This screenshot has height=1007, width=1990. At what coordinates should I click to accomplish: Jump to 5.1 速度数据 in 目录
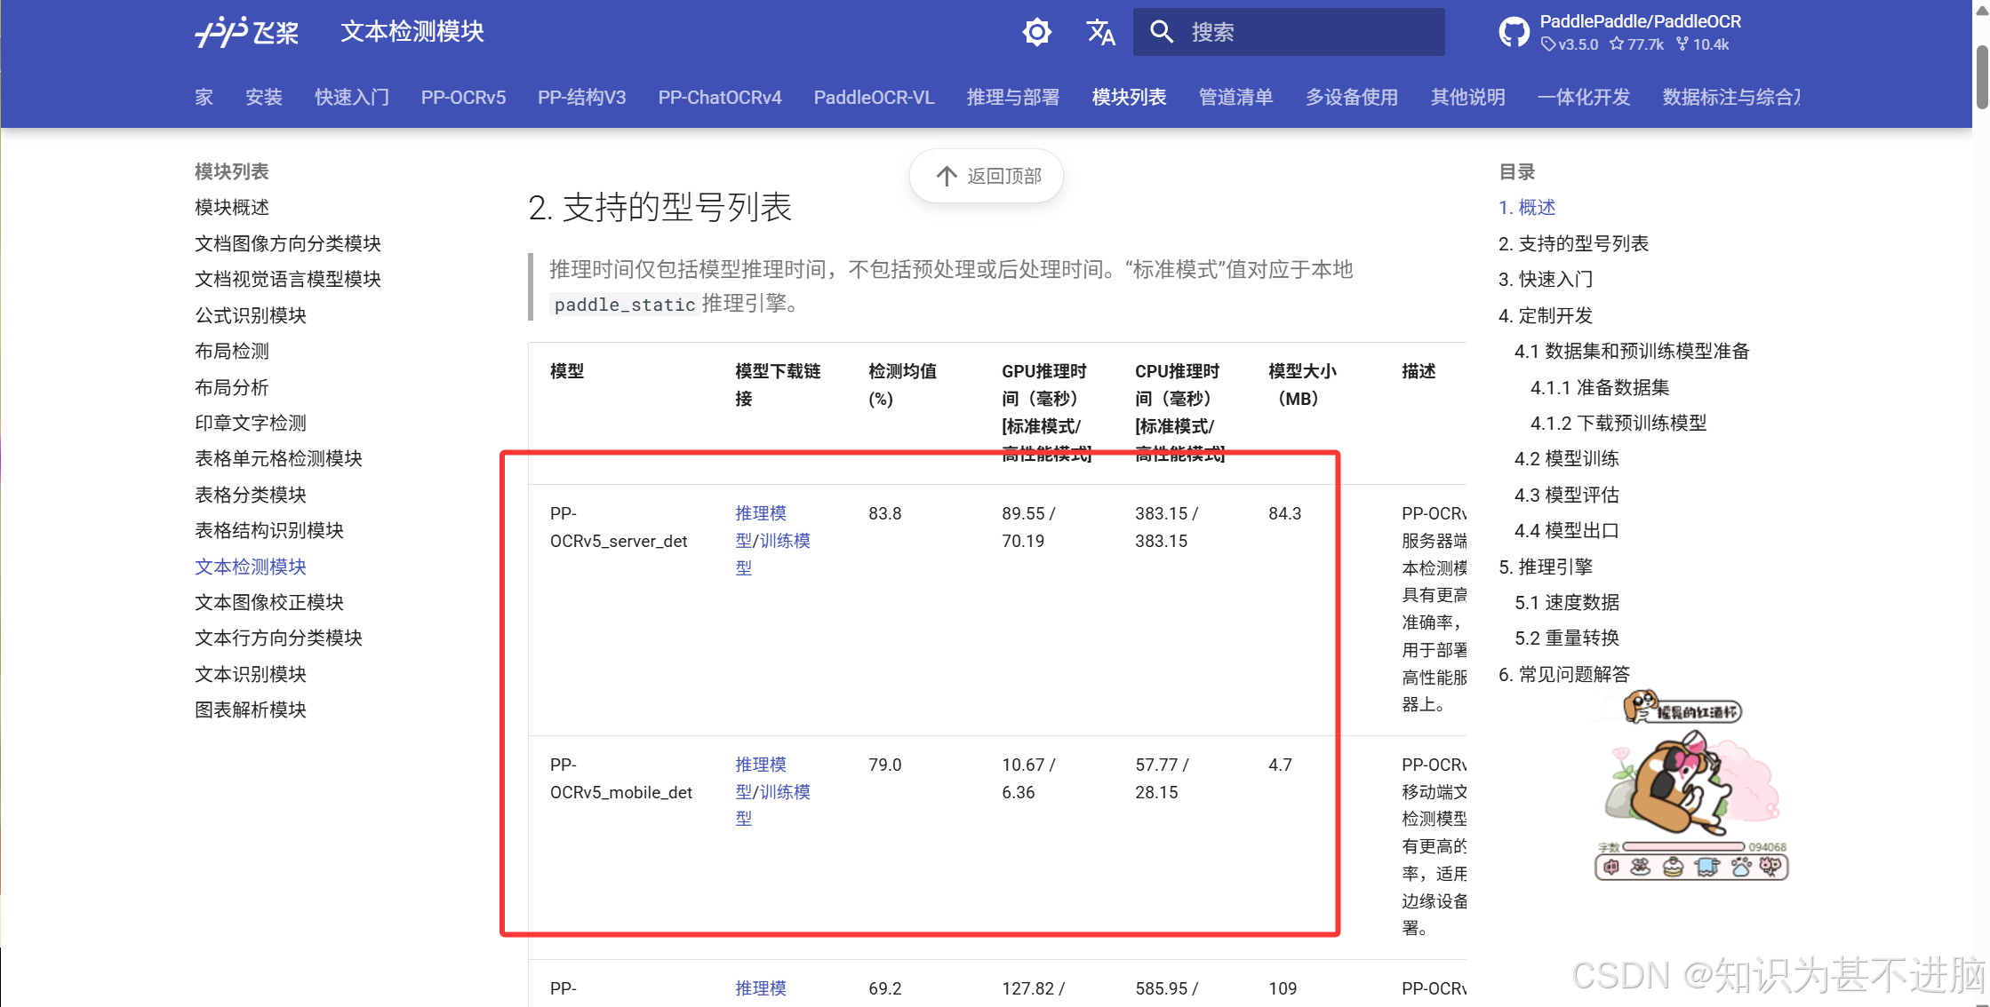click(1567, 602)
